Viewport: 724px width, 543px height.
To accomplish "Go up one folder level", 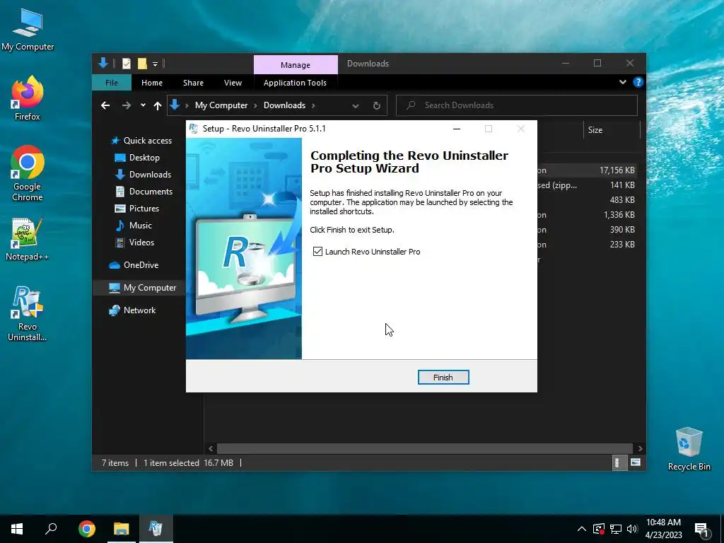I will pos(158,106).
